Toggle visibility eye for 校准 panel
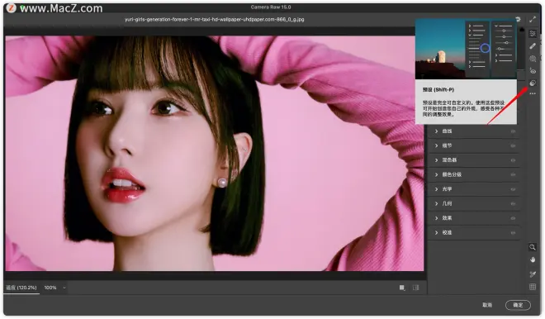Viewport: 545px width, 319px height. coord(513,233)
